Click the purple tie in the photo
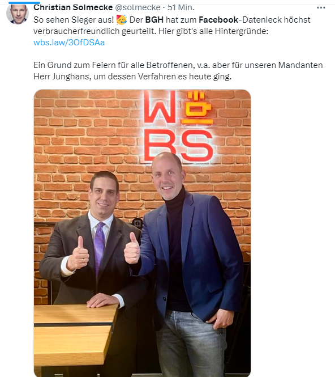The height and width of the screenshot is (377, 335). tap(100, 248)
